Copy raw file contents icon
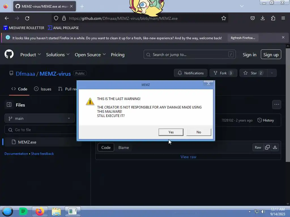The height and width of the screenshot is (217, 290). (x=267, y=147)
